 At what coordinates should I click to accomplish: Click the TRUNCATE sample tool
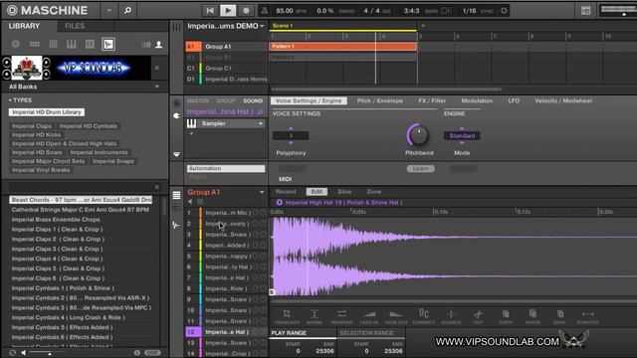[x=287, y=317]
